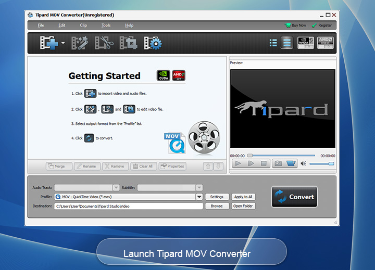The width and height of the screenshot is (375, 270).
Task: Expand the Audio Track dropdown
Action: [116, 188]
